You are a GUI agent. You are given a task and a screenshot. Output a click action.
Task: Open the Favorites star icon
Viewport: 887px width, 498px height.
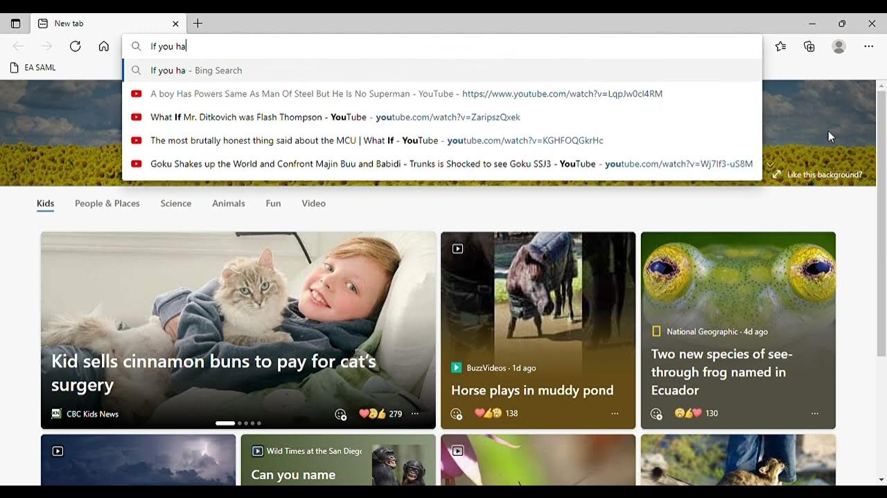click(781, 46)
